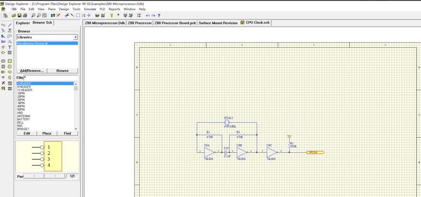This screenshot has height=197, width=421.
Task: Select BATTERY in the component list
Action: click(23, 119)
